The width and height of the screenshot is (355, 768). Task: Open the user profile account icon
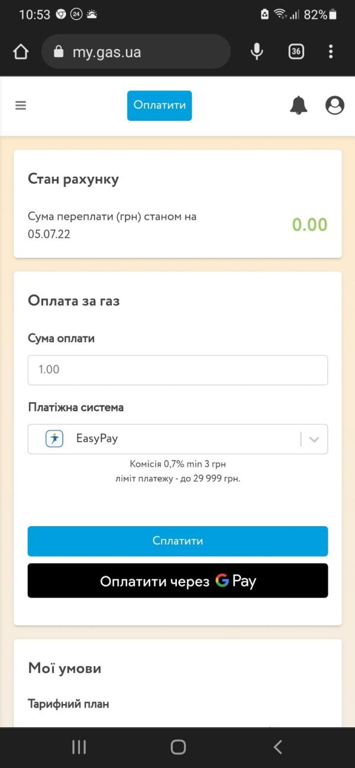[335, 105]
